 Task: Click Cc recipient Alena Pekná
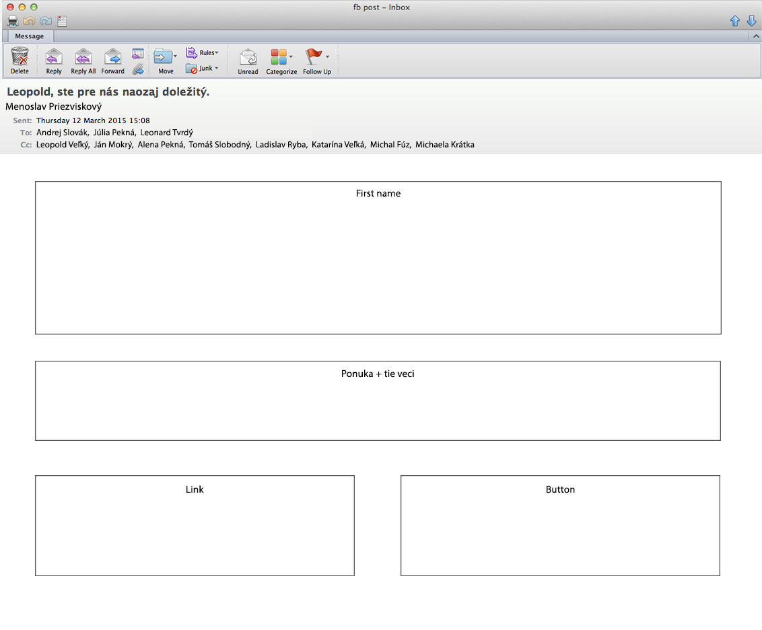pyautogui.click(x=160, y=145)
